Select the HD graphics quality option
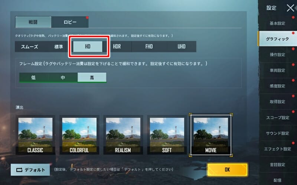This screenshot has height=185, width=297. pos(88,47)
